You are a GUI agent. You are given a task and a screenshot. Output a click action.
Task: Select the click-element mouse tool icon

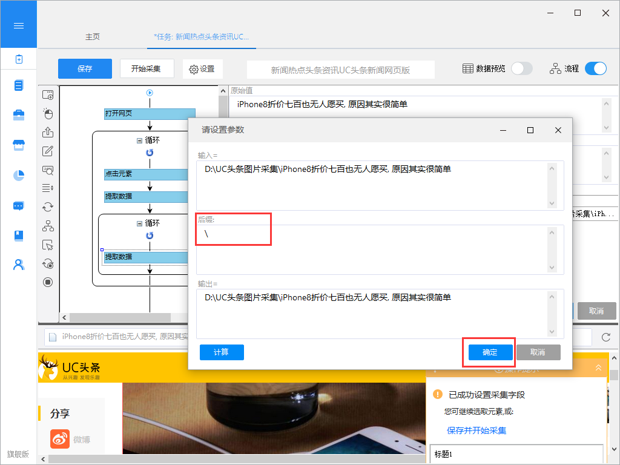tap(48, 114)
